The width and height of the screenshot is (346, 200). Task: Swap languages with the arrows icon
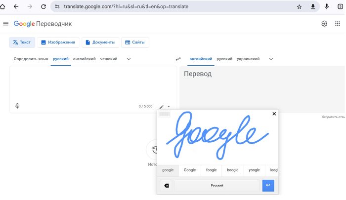[178, 59]
